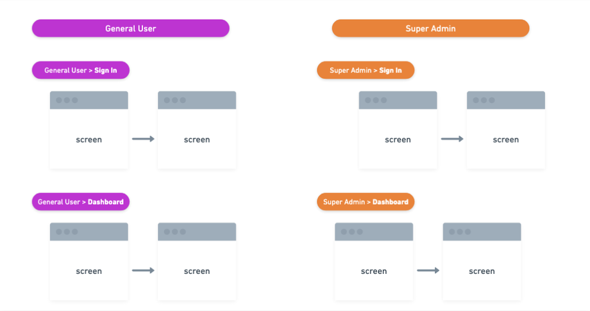590x311 pixels.
Task: Select the Super Admin > Sign In label
Action: 366,70
